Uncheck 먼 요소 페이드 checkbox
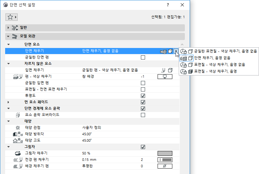Image resolution: width=259 pixels, height=174 pixels. (x=143, y=102)
